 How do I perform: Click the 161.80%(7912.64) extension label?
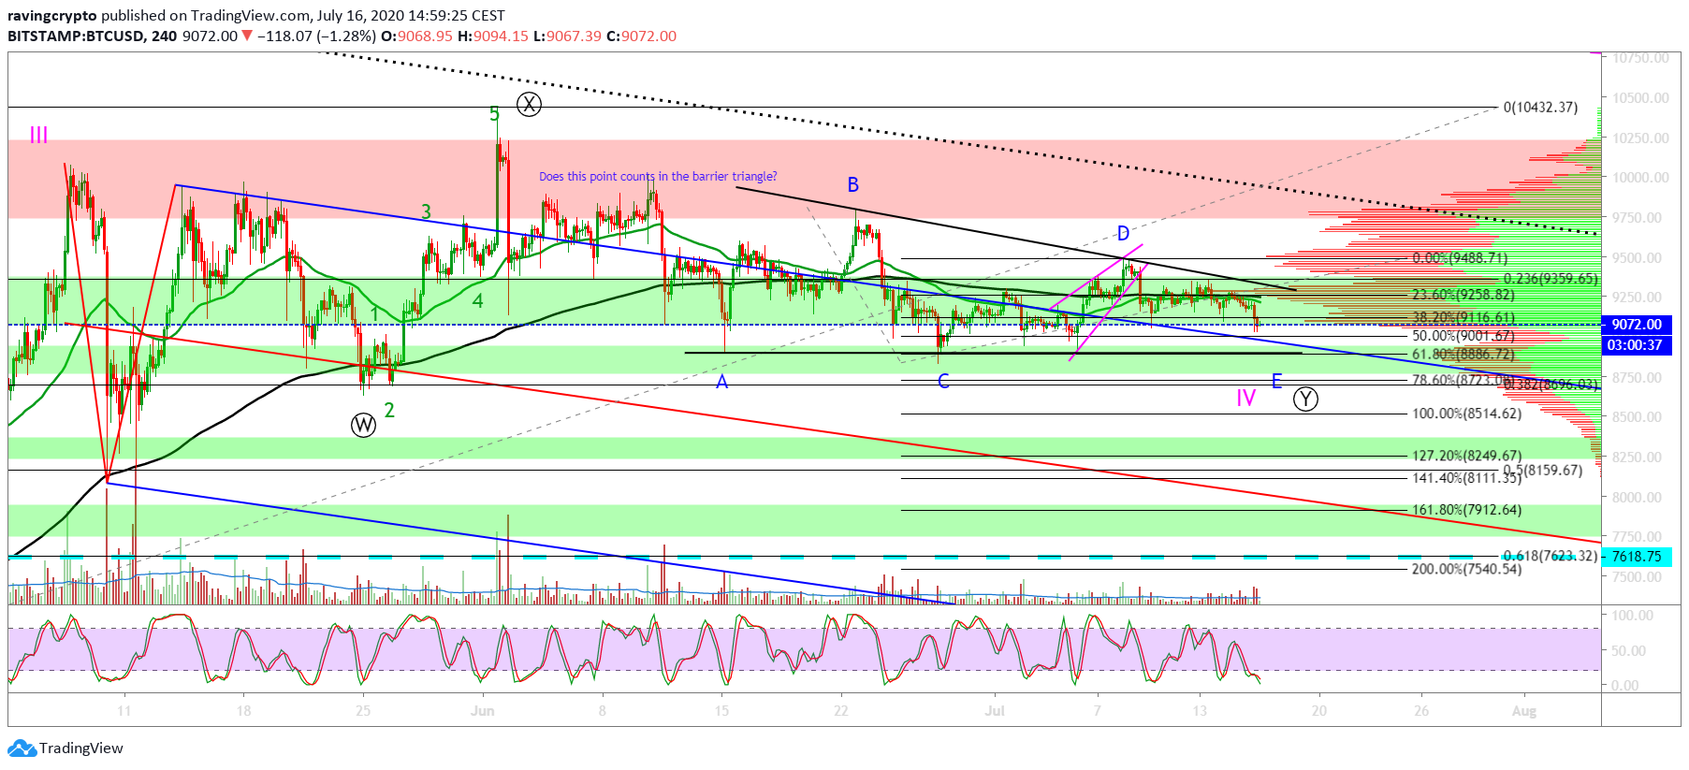tap(1466, 510)
